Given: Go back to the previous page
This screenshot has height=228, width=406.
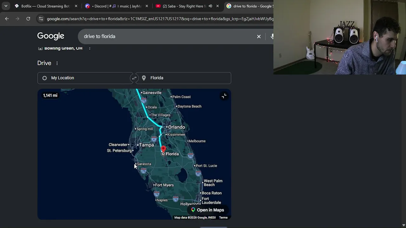Looking at the screenshot, I should [x=7, y=19].
